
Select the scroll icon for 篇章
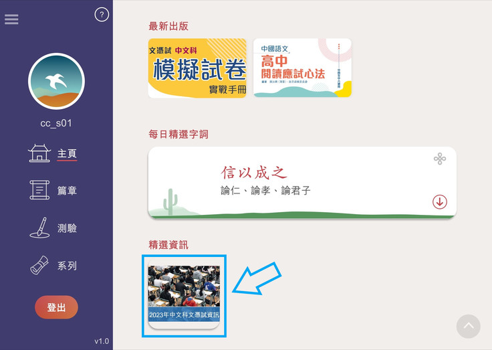39,190
